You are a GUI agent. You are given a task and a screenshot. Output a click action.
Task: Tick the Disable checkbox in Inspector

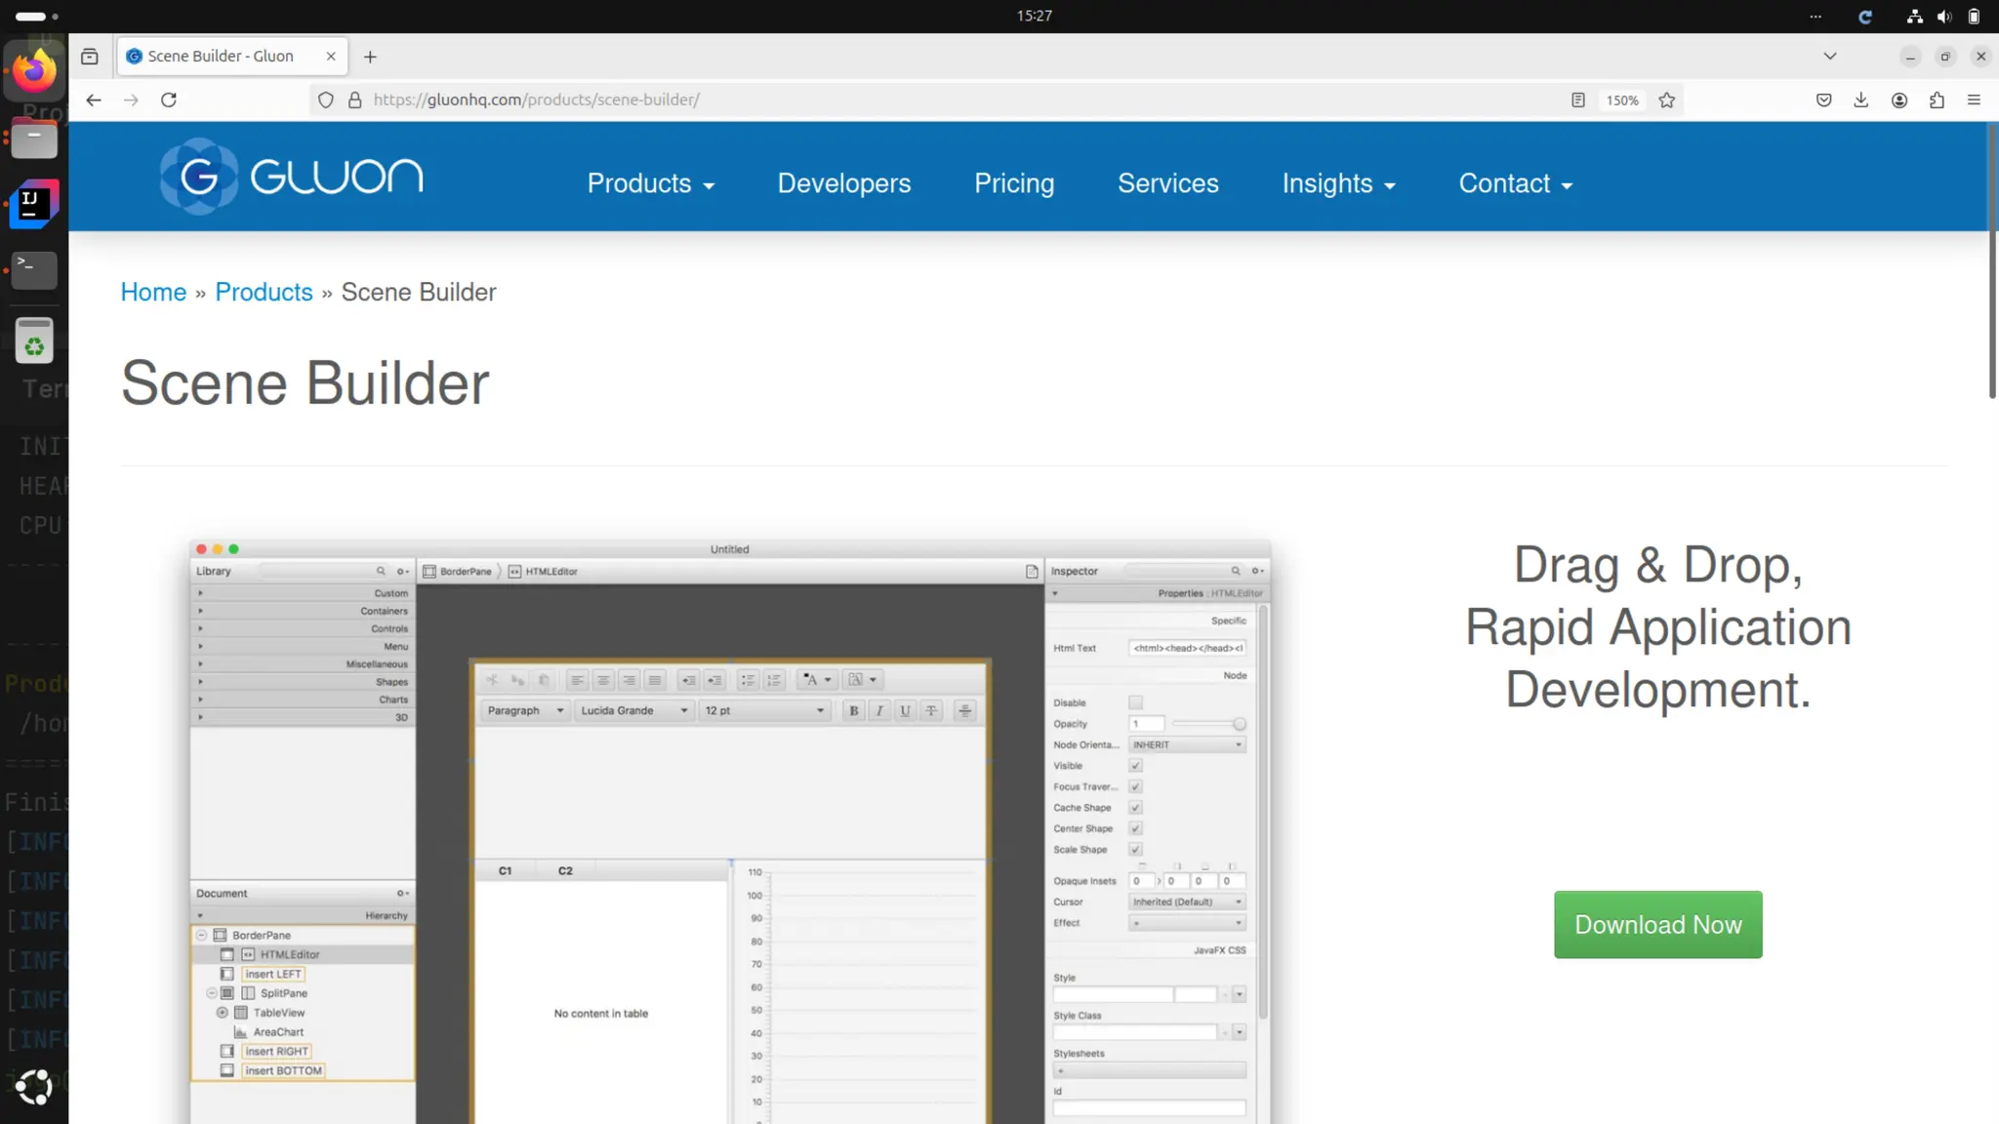click(x=1135, y=702)
